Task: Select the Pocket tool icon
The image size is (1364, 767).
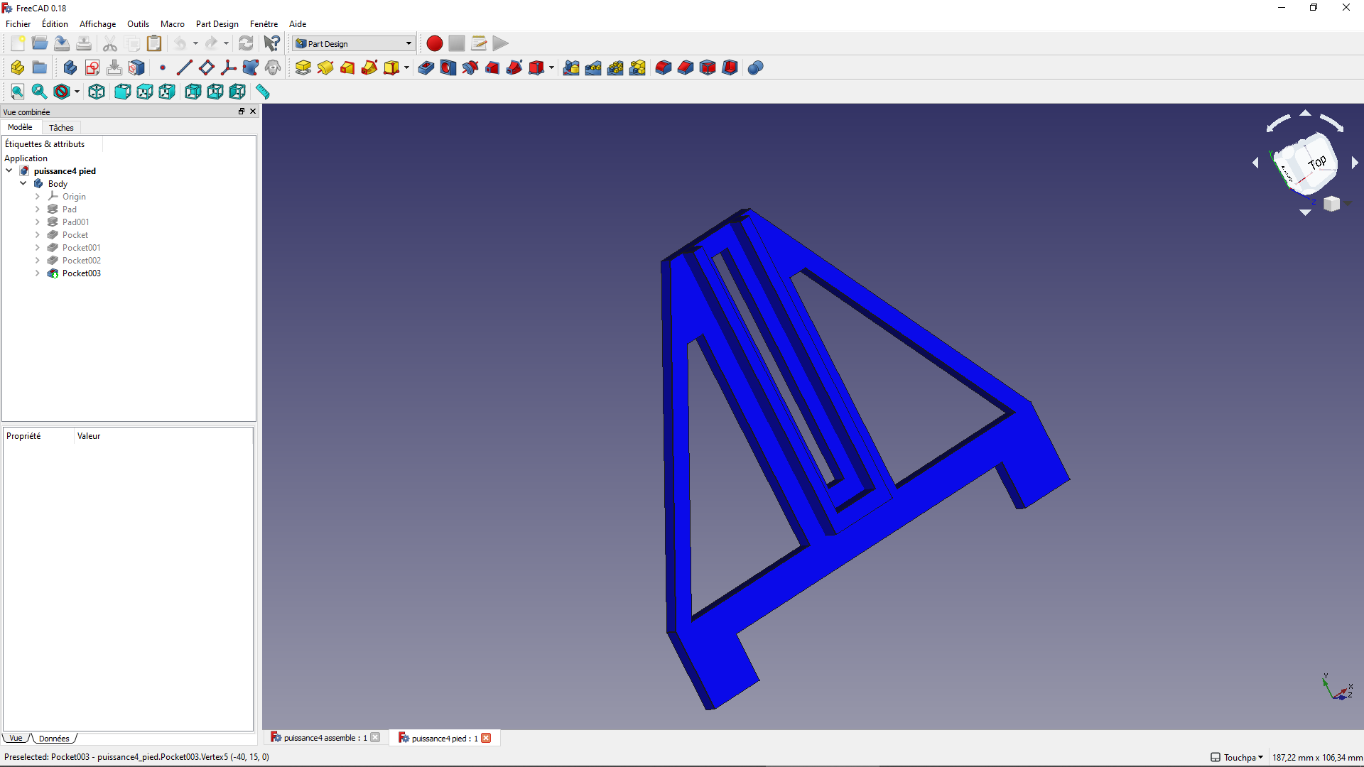Action: point(426,67)
